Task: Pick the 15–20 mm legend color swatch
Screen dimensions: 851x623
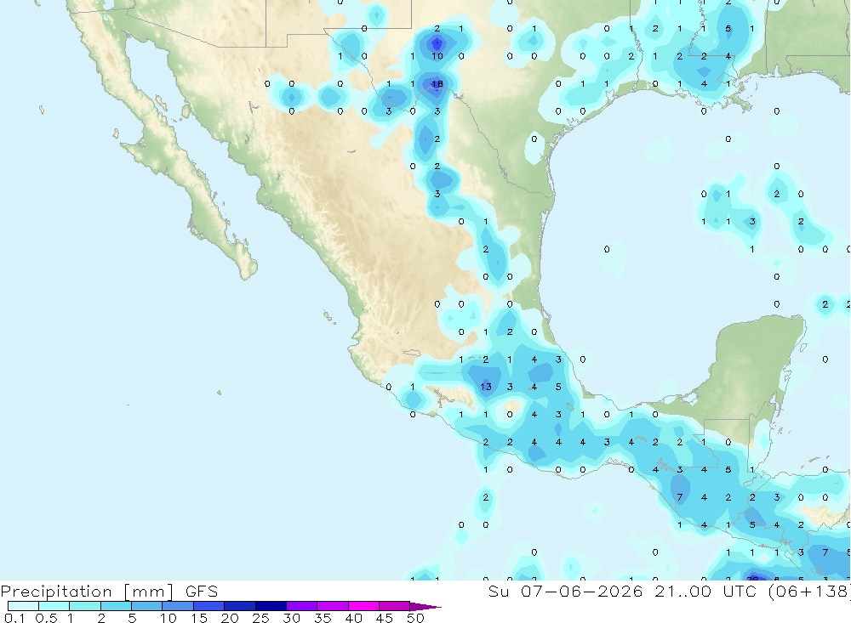Action: [209, 606]
